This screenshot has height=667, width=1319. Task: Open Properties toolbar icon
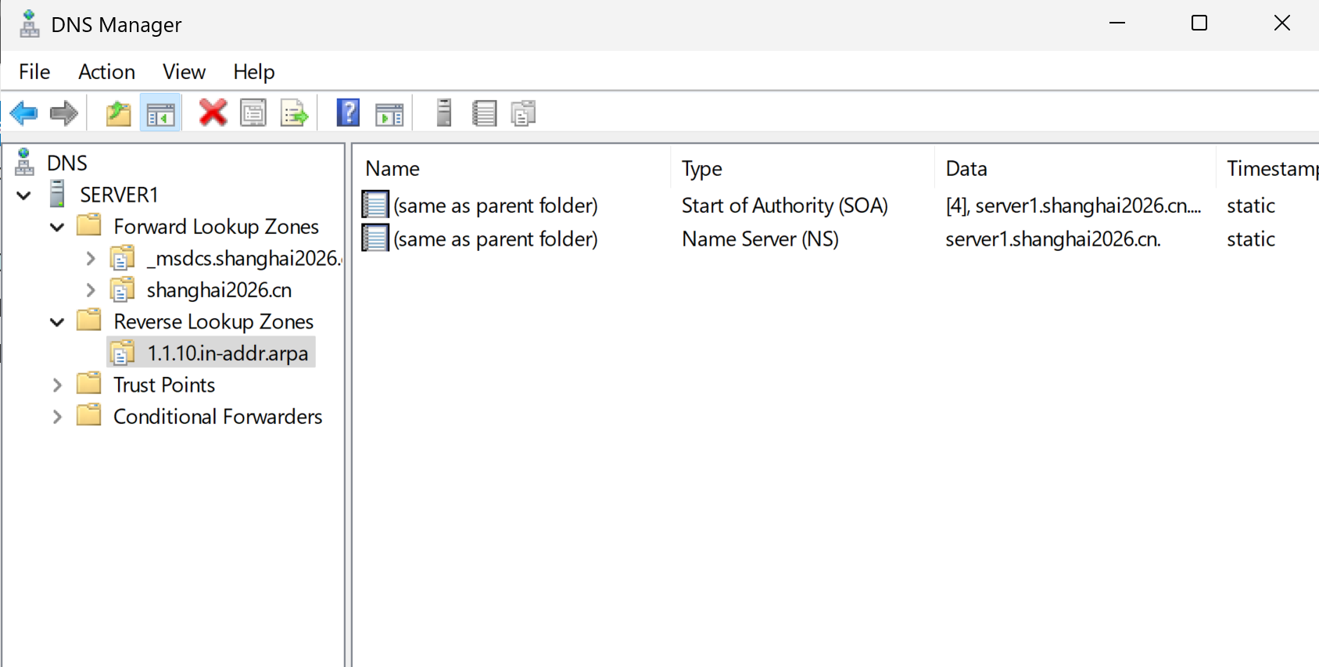point(253,113)
